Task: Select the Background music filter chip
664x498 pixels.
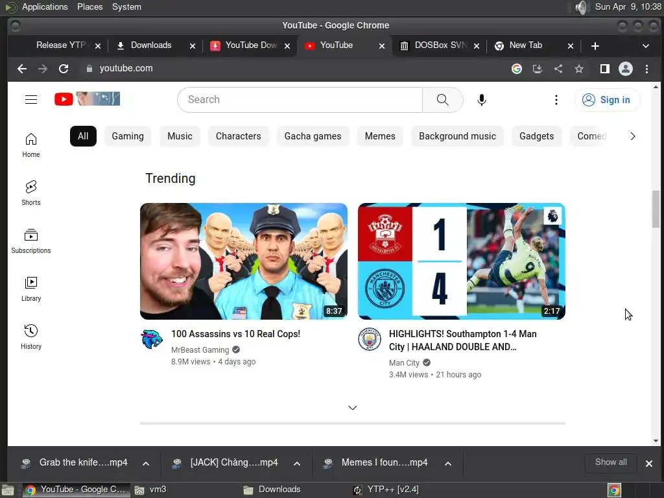Action: click(x=457, y=136)
